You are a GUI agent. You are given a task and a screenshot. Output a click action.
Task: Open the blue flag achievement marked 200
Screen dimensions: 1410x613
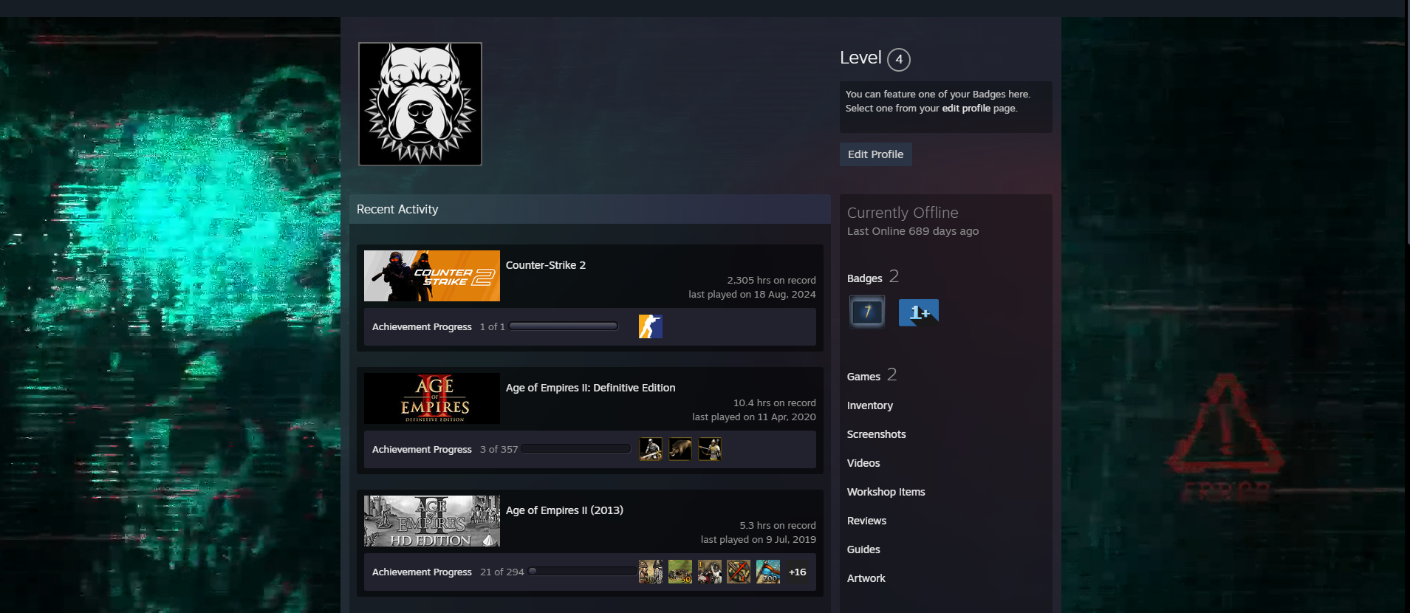coord(768,572)
